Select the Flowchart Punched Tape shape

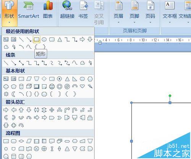29,149
